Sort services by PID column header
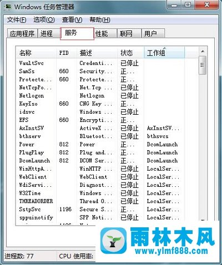Screen dimensions: 222x265 tap(66, 53)
